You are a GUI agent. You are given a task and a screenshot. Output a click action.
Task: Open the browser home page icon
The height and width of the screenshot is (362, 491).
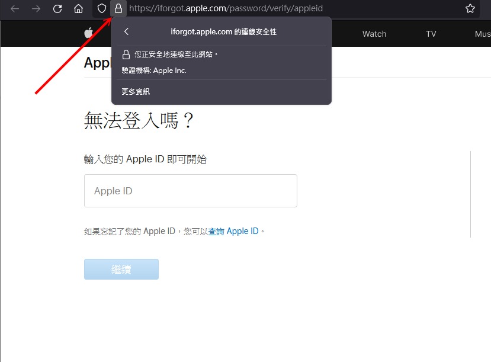tap(79, 8)
